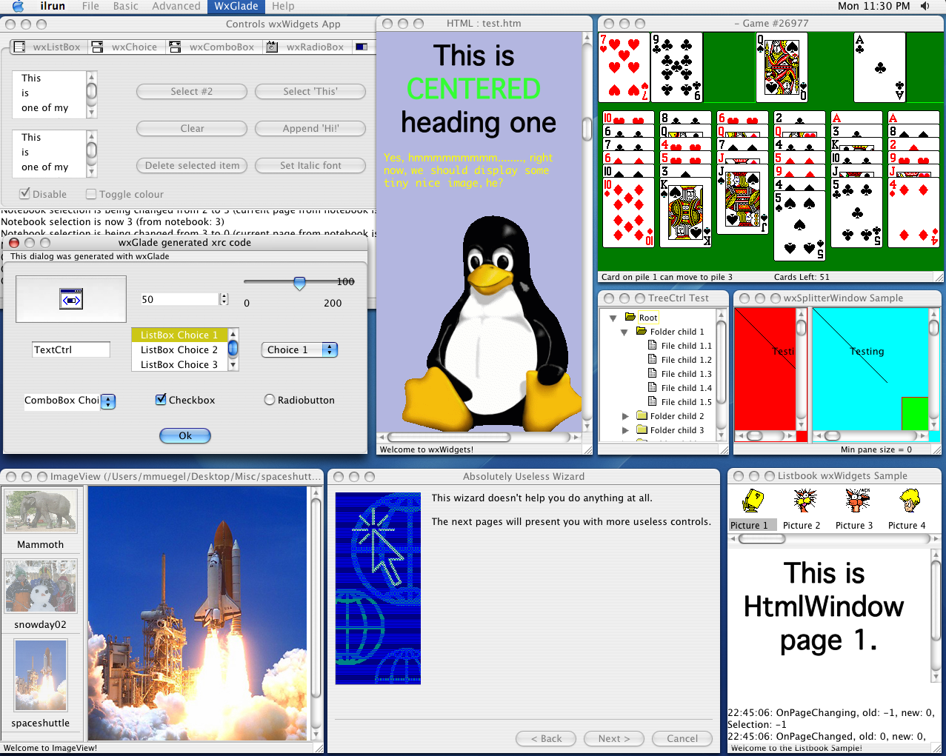Click the Cancel wizard button

tap(682, 738)
